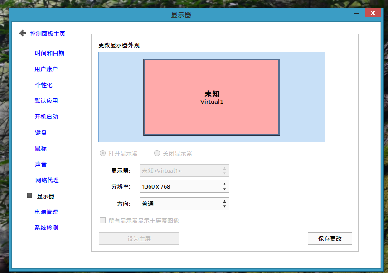Expand the 方向 dropdown set to 普通

coord(184,204)
